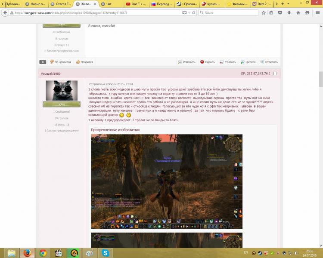This screenshot has height=258, width=323.
Task: Click the Steam tray icon
Action: (x=260, y=253)
